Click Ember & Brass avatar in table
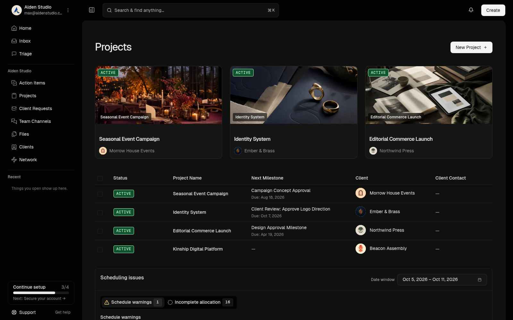Viewport: 513px width, 320px height. [x=361, y=212]
